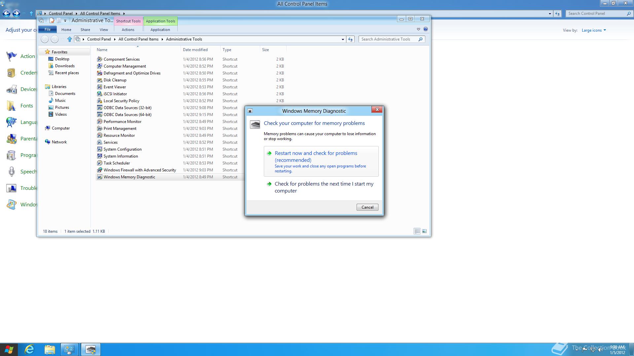Switch to Share ribbon tab
Viewport: 634px width, 356px height.
tap(85, 30)
